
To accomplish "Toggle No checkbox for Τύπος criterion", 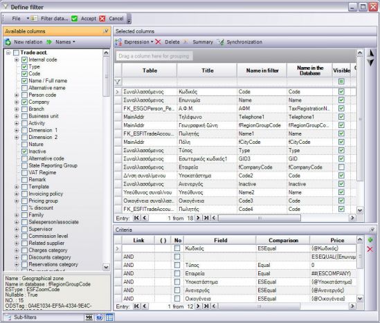I will click(x=177, y=265).
